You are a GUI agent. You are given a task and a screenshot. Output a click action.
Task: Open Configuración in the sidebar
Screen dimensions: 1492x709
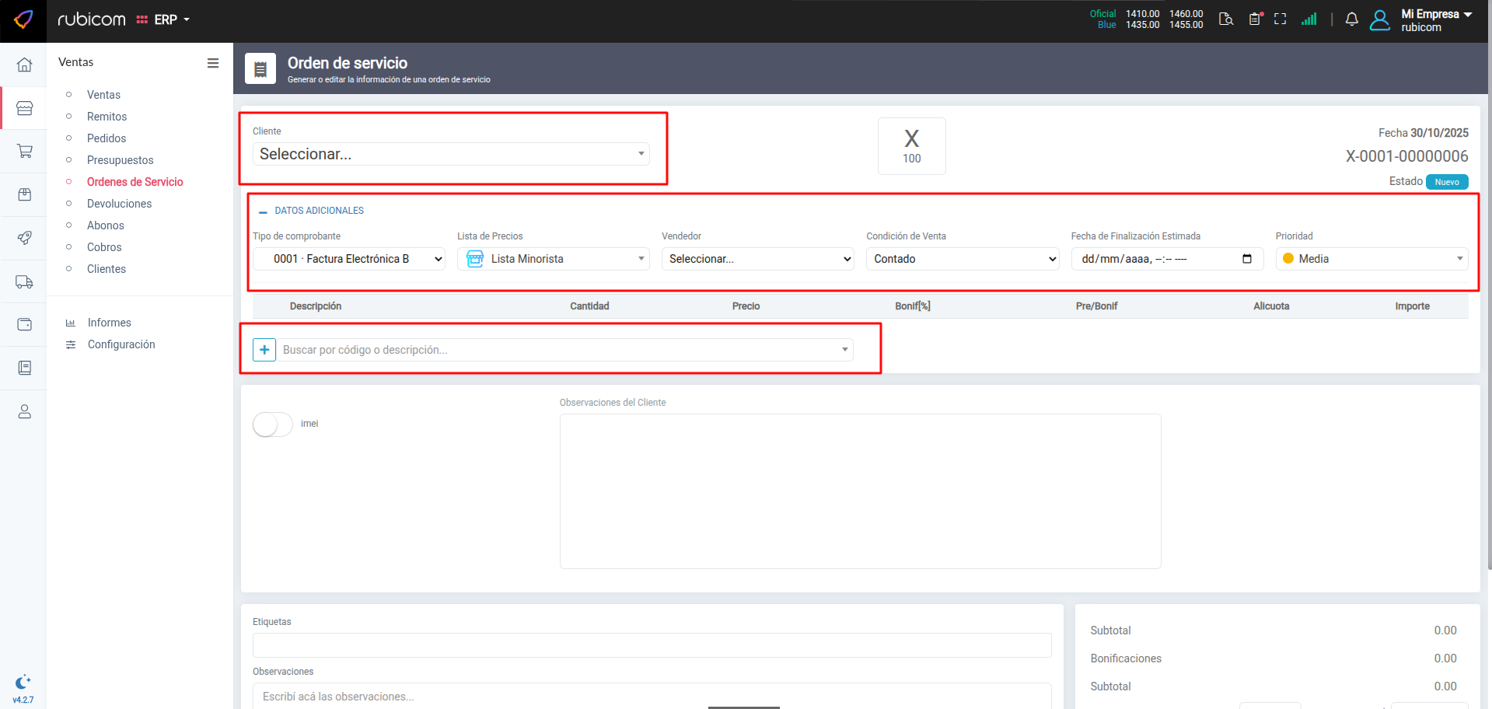pos(121,344)
